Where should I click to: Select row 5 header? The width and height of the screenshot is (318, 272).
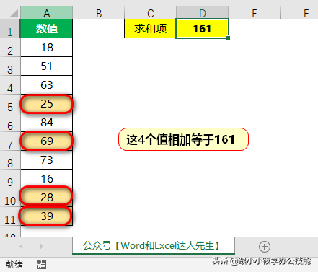[x=10, y=104]
